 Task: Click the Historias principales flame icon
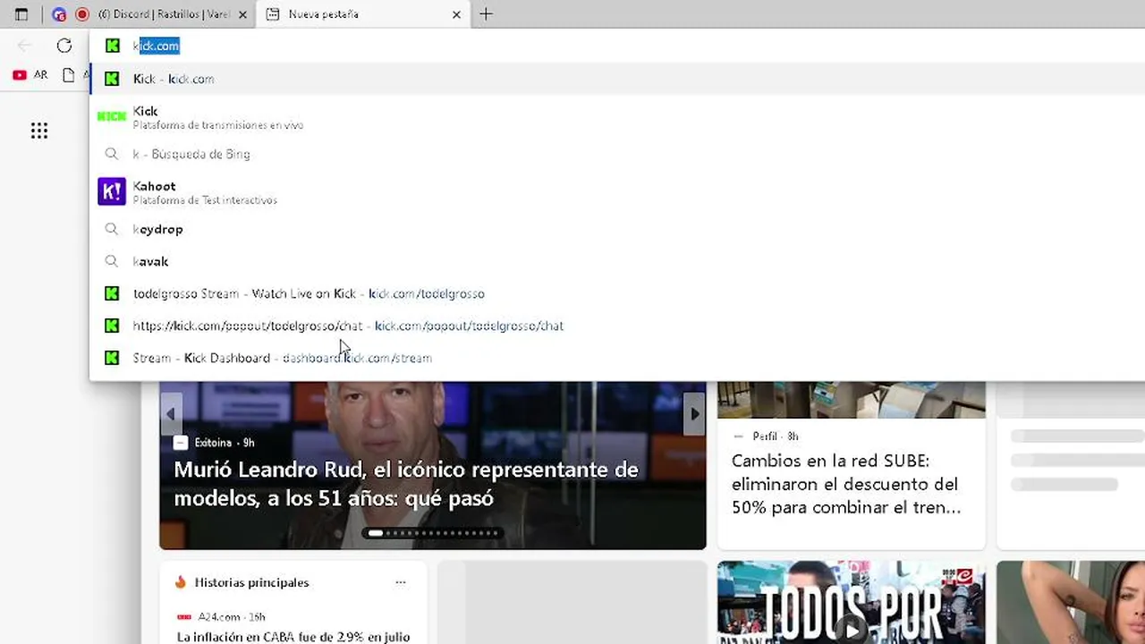tap(181, 582)
